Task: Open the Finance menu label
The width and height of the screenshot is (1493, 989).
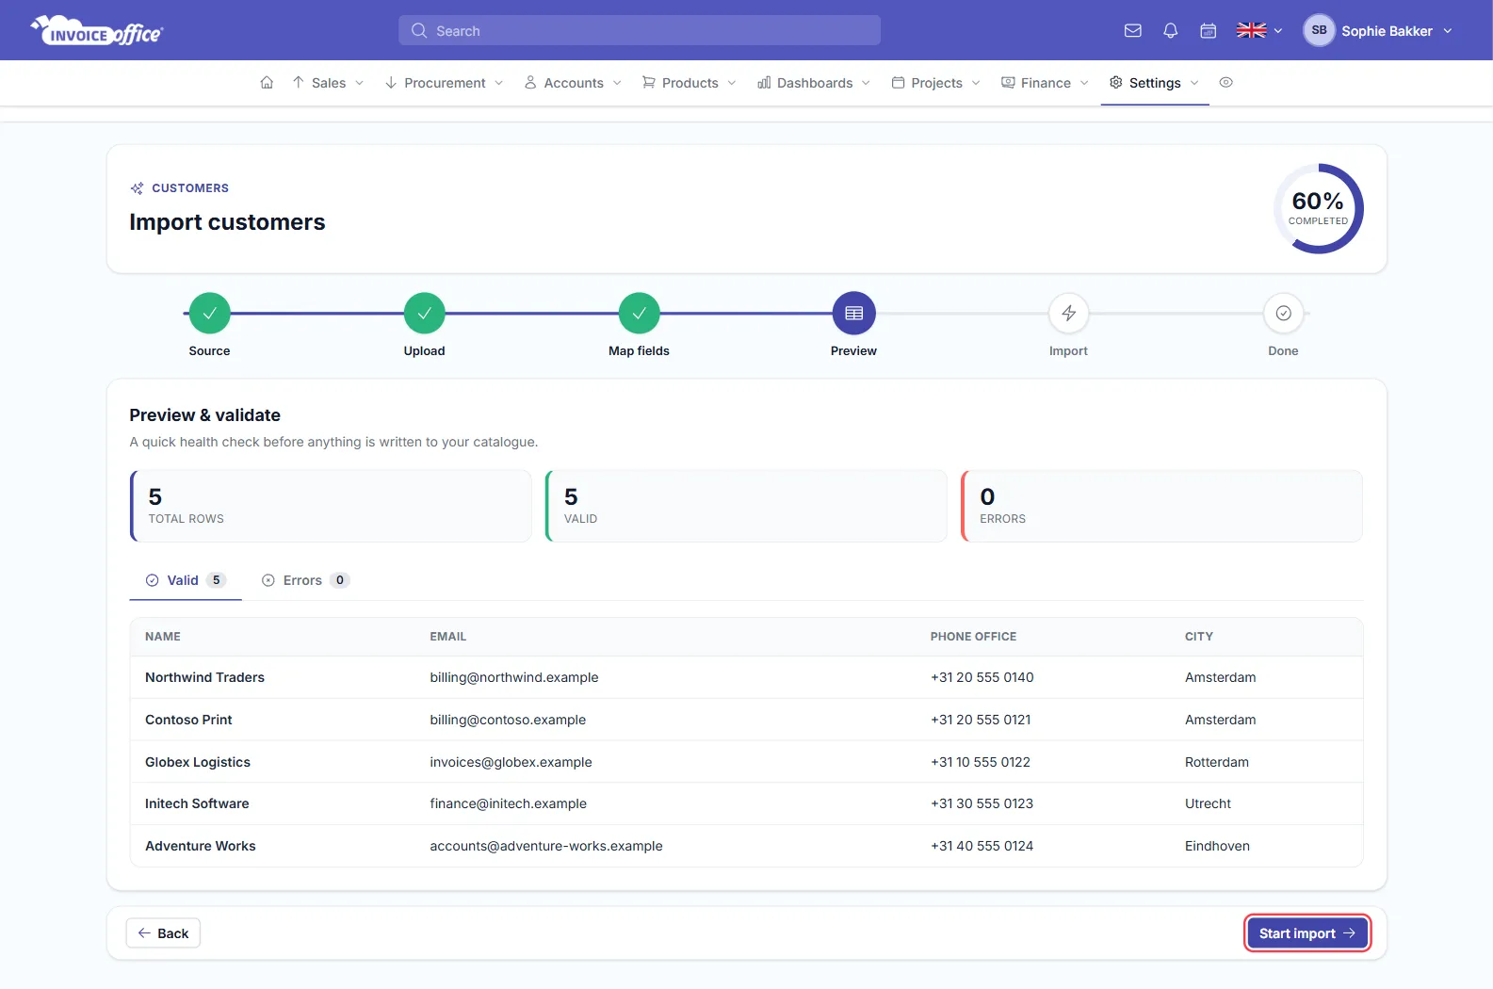Action: 1046,83
